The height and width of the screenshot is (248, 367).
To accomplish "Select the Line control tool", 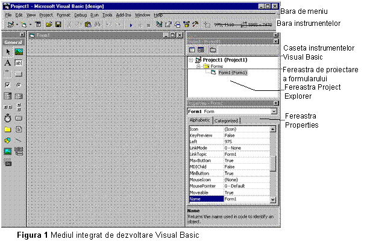I will (x=19, y=140).
